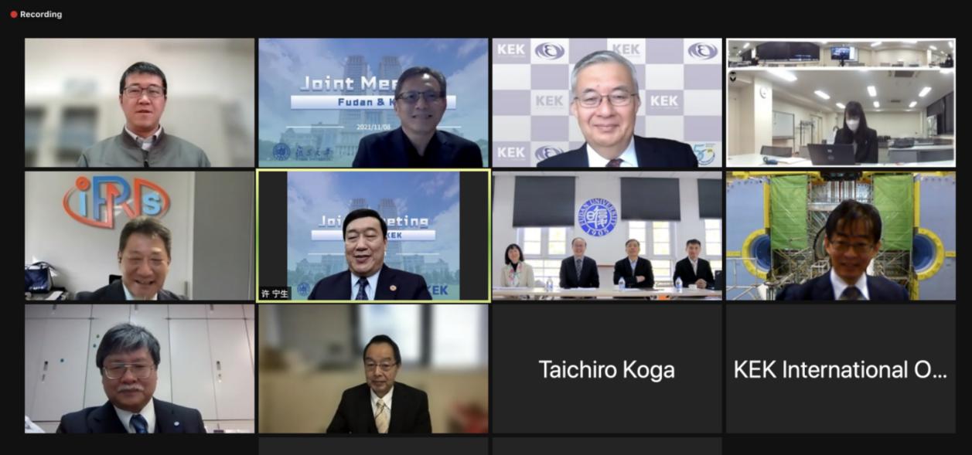Select the iPPs logo background participant
The width and height of the screenshot is (972, 455).
[x=139, y=236]
